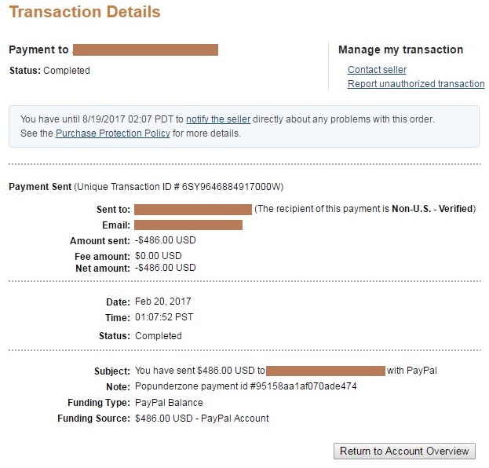
Task: Click the Non-U.S. - Verified recipient text
Action: [432, 208]
